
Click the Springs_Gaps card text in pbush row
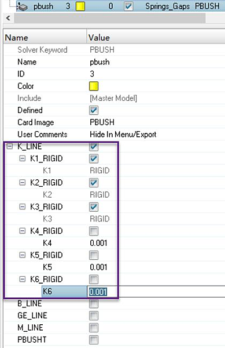tap(168, 6)
